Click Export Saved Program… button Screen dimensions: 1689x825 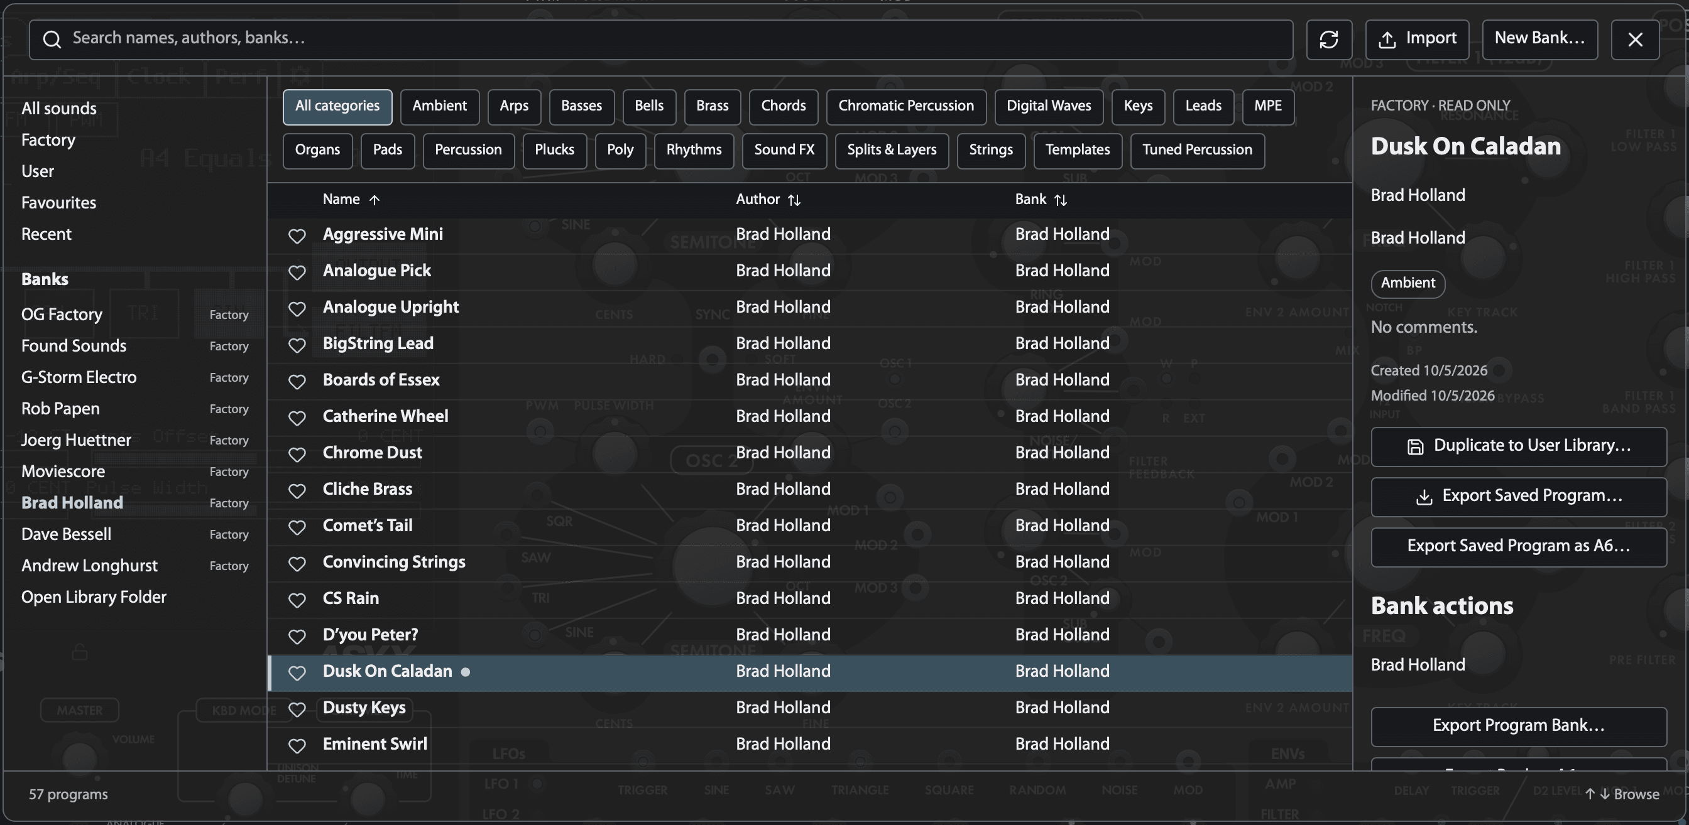click(x=1519, y=497)
